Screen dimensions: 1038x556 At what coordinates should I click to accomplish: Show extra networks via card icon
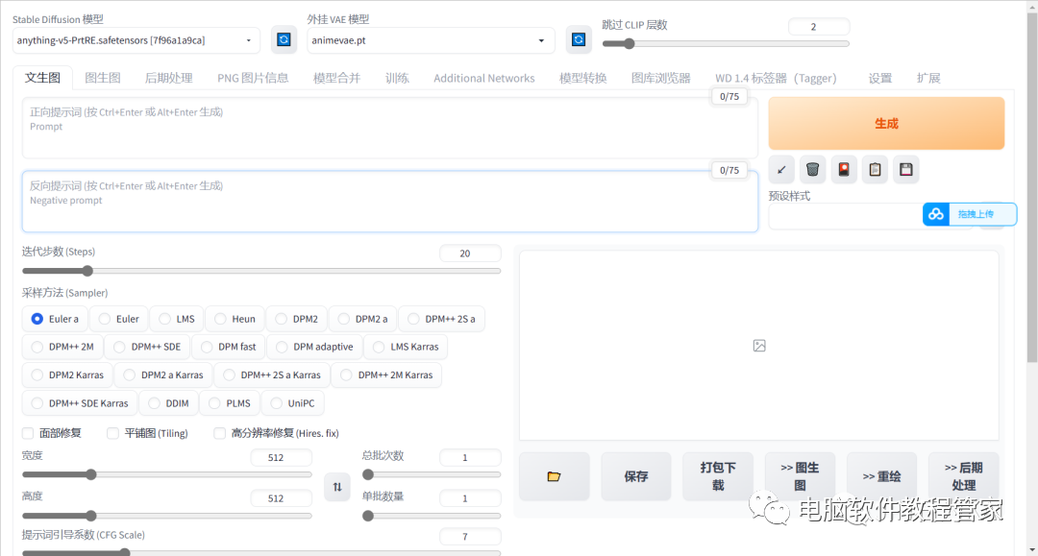[x=843, y=169]
